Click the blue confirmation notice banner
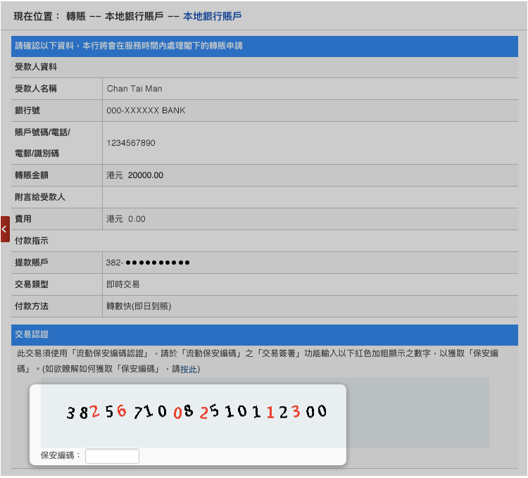Image resolution: width=528 pixels, height=478 pixels. coord(264,46)
